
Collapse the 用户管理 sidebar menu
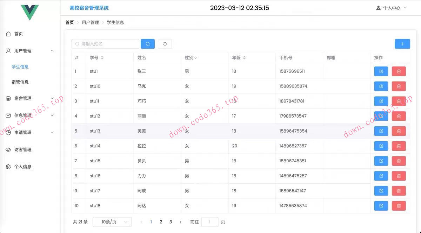pyautogui.click(x=30, y=51)
